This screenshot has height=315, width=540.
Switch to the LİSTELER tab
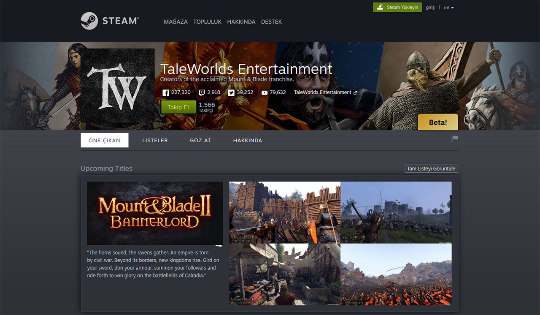pyautogui.click(x=155, y=140)
